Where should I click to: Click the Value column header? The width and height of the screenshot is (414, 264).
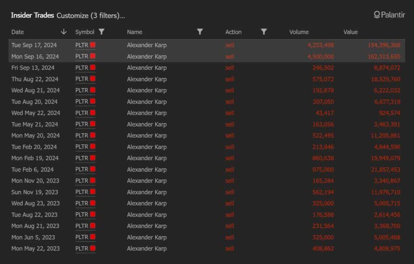pos(351,32)
